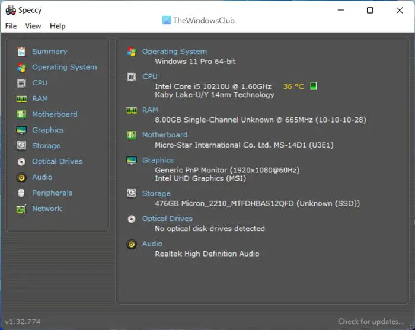Click the Storage heading link in summary
Screen dimensions: 415x330
(156, 194)
